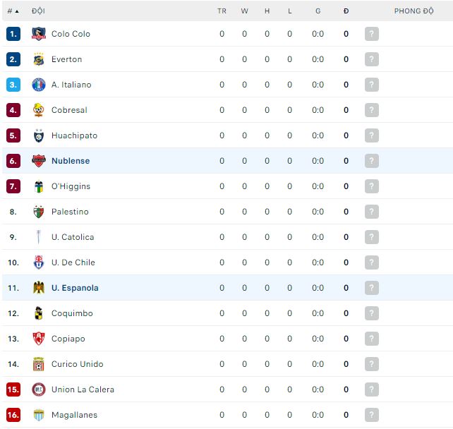Screen dimensions: 453x429
Task: Sort standings by the Đ points header
Action: pos(346,11)
